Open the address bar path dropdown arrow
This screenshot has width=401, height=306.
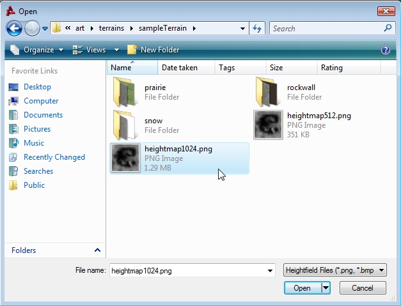click(243, 29)
